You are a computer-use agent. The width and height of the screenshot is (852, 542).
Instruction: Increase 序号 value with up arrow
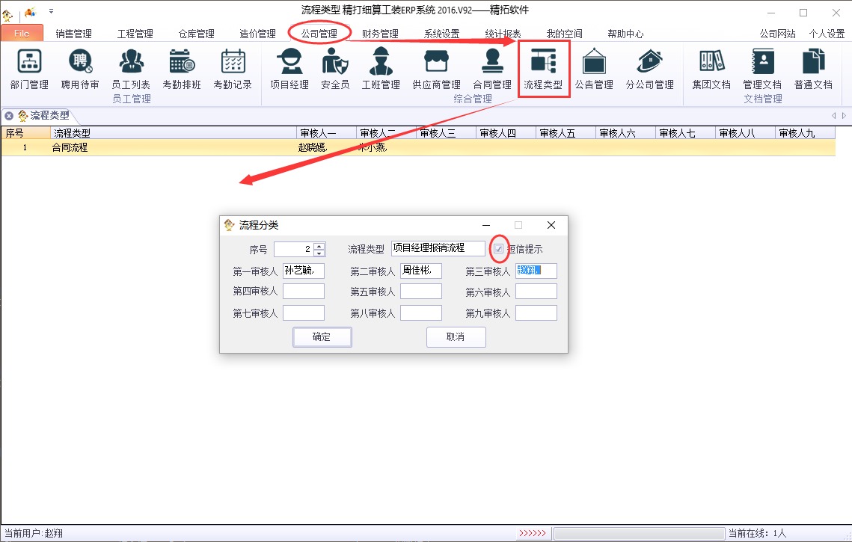coord(319,246)
